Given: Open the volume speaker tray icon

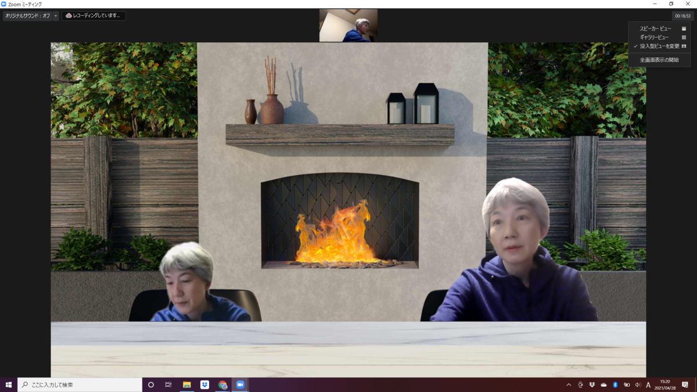Looking at the screenshot, I should [x=638, y=384].
